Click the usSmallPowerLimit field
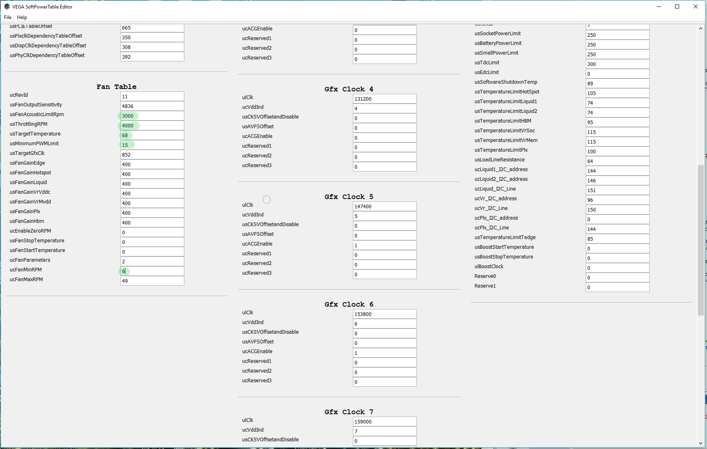Image resolution: width=707 pixels, height=449 pixels. tap(618, 54)
